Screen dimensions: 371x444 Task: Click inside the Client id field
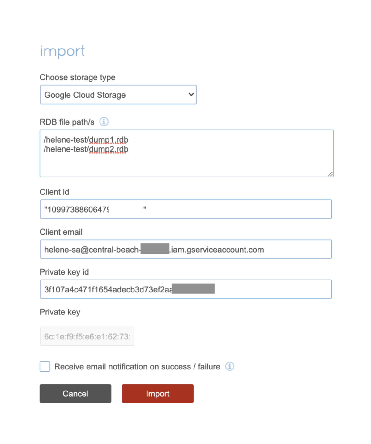[185, 209]
